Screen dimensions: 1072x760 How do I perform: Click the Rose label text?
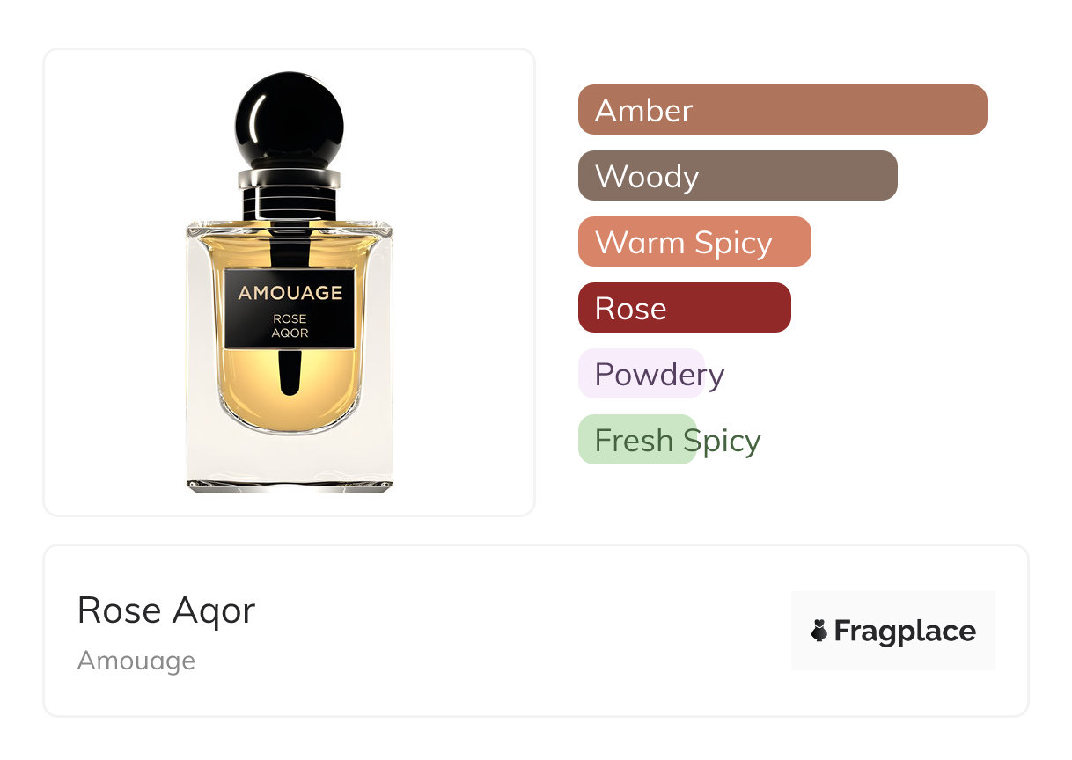(631, 309)
